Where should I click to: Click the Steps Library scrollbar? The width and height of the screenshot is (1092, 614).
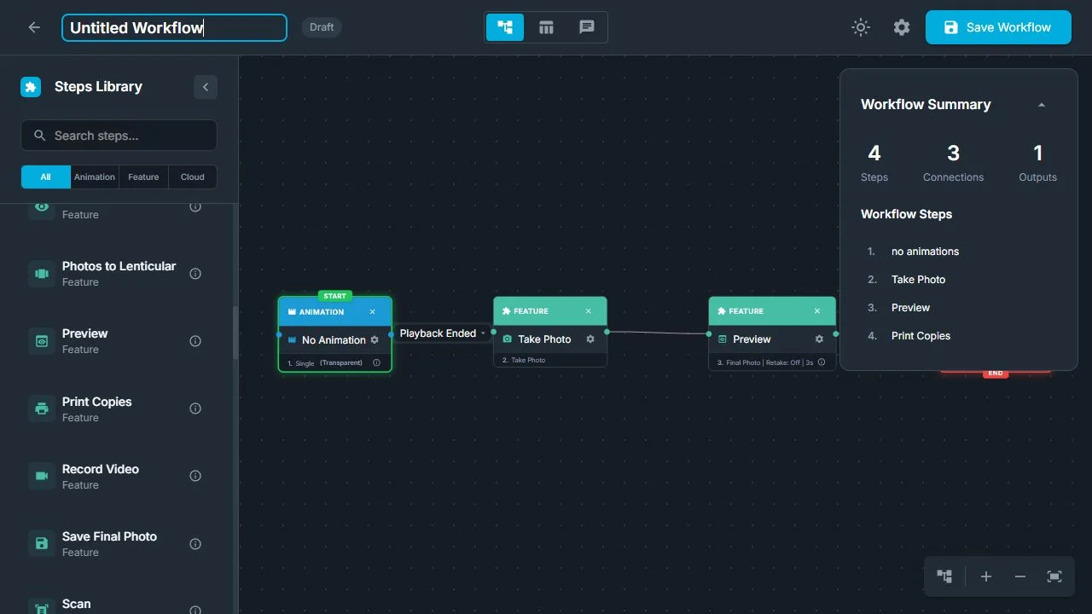pyautogui.click(x=235, y=333)
